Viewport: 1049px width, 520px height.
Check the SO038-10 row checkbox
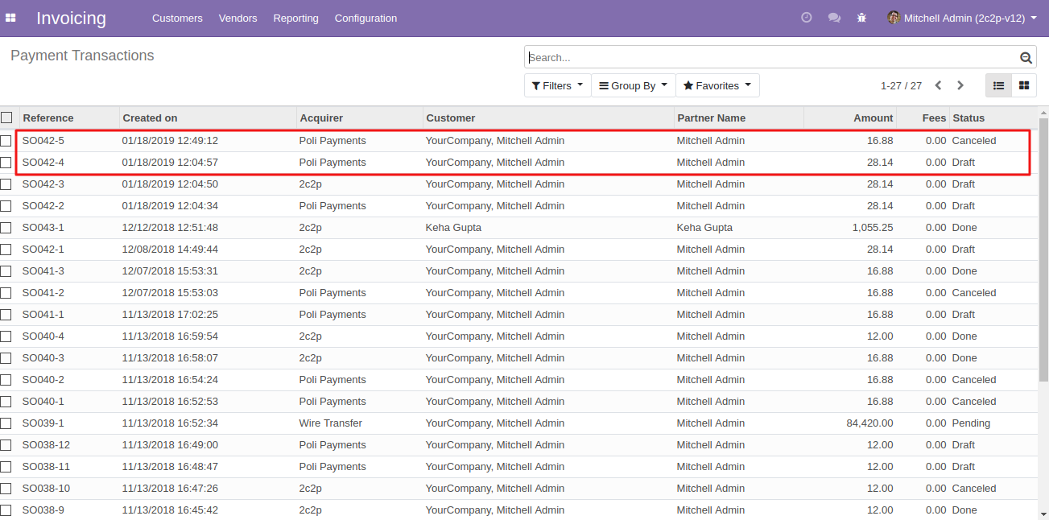(6, 489)
